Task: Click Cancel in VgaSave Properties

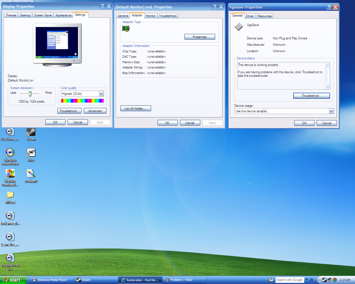Action: (327, 123)
